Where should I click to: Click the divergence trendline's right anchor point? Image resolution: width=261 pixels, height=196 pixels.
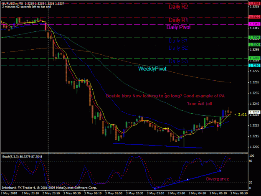point(220,171)
